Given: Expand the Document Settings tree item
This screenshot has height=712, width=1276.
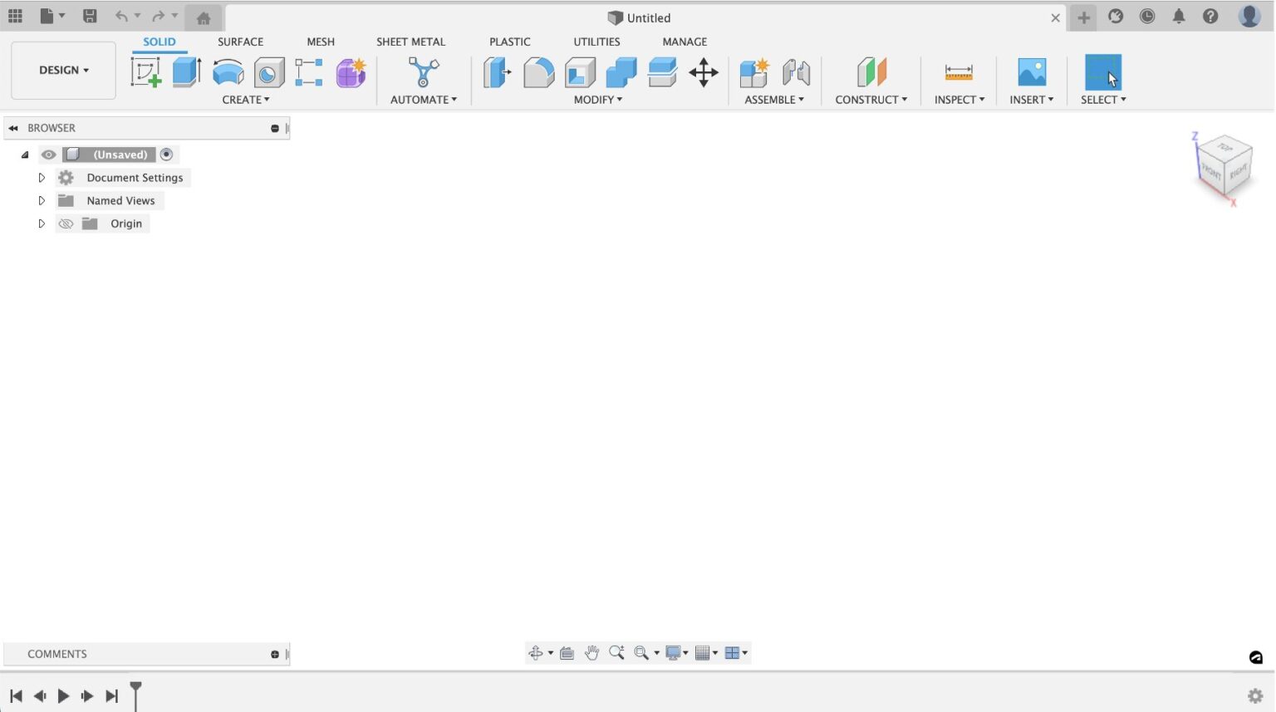Looking at the screenshot, I should pyautogui.click(x=42, y=177).
